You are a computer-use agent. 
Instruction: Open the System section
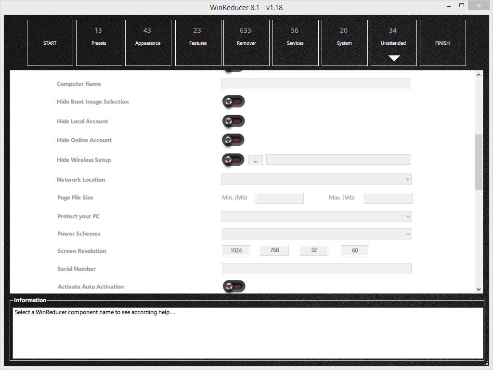345,43
